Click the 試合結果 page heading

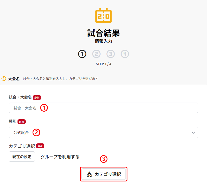[103, 33]
